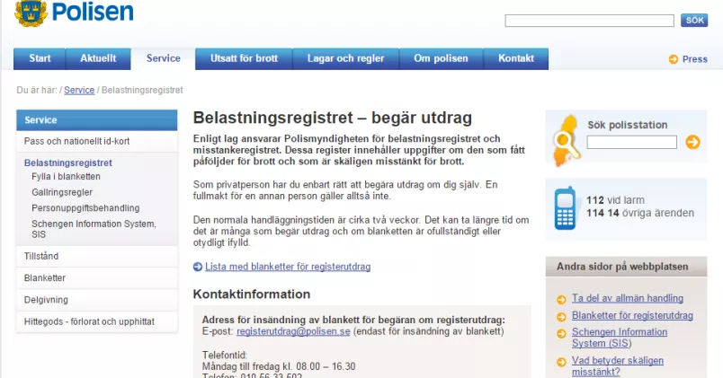The image size is (723, 378).
Task: Click the Polisen wordmark text
Action: click(x=93, y=12)
